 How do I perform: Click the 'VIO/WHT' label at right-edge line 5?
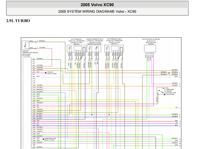[x=175, y=83]
